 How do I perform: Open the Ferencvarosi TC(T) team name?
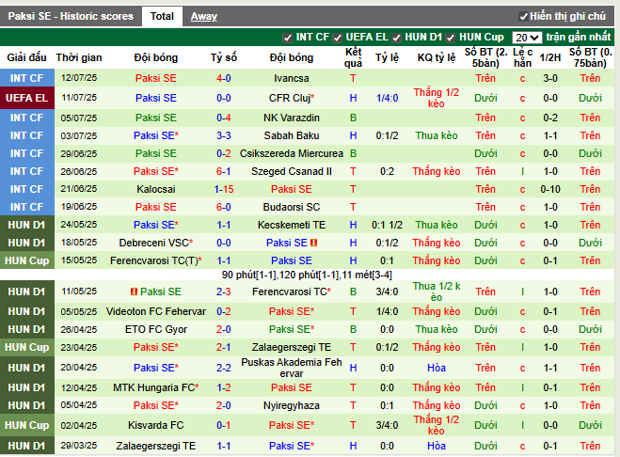153,260
